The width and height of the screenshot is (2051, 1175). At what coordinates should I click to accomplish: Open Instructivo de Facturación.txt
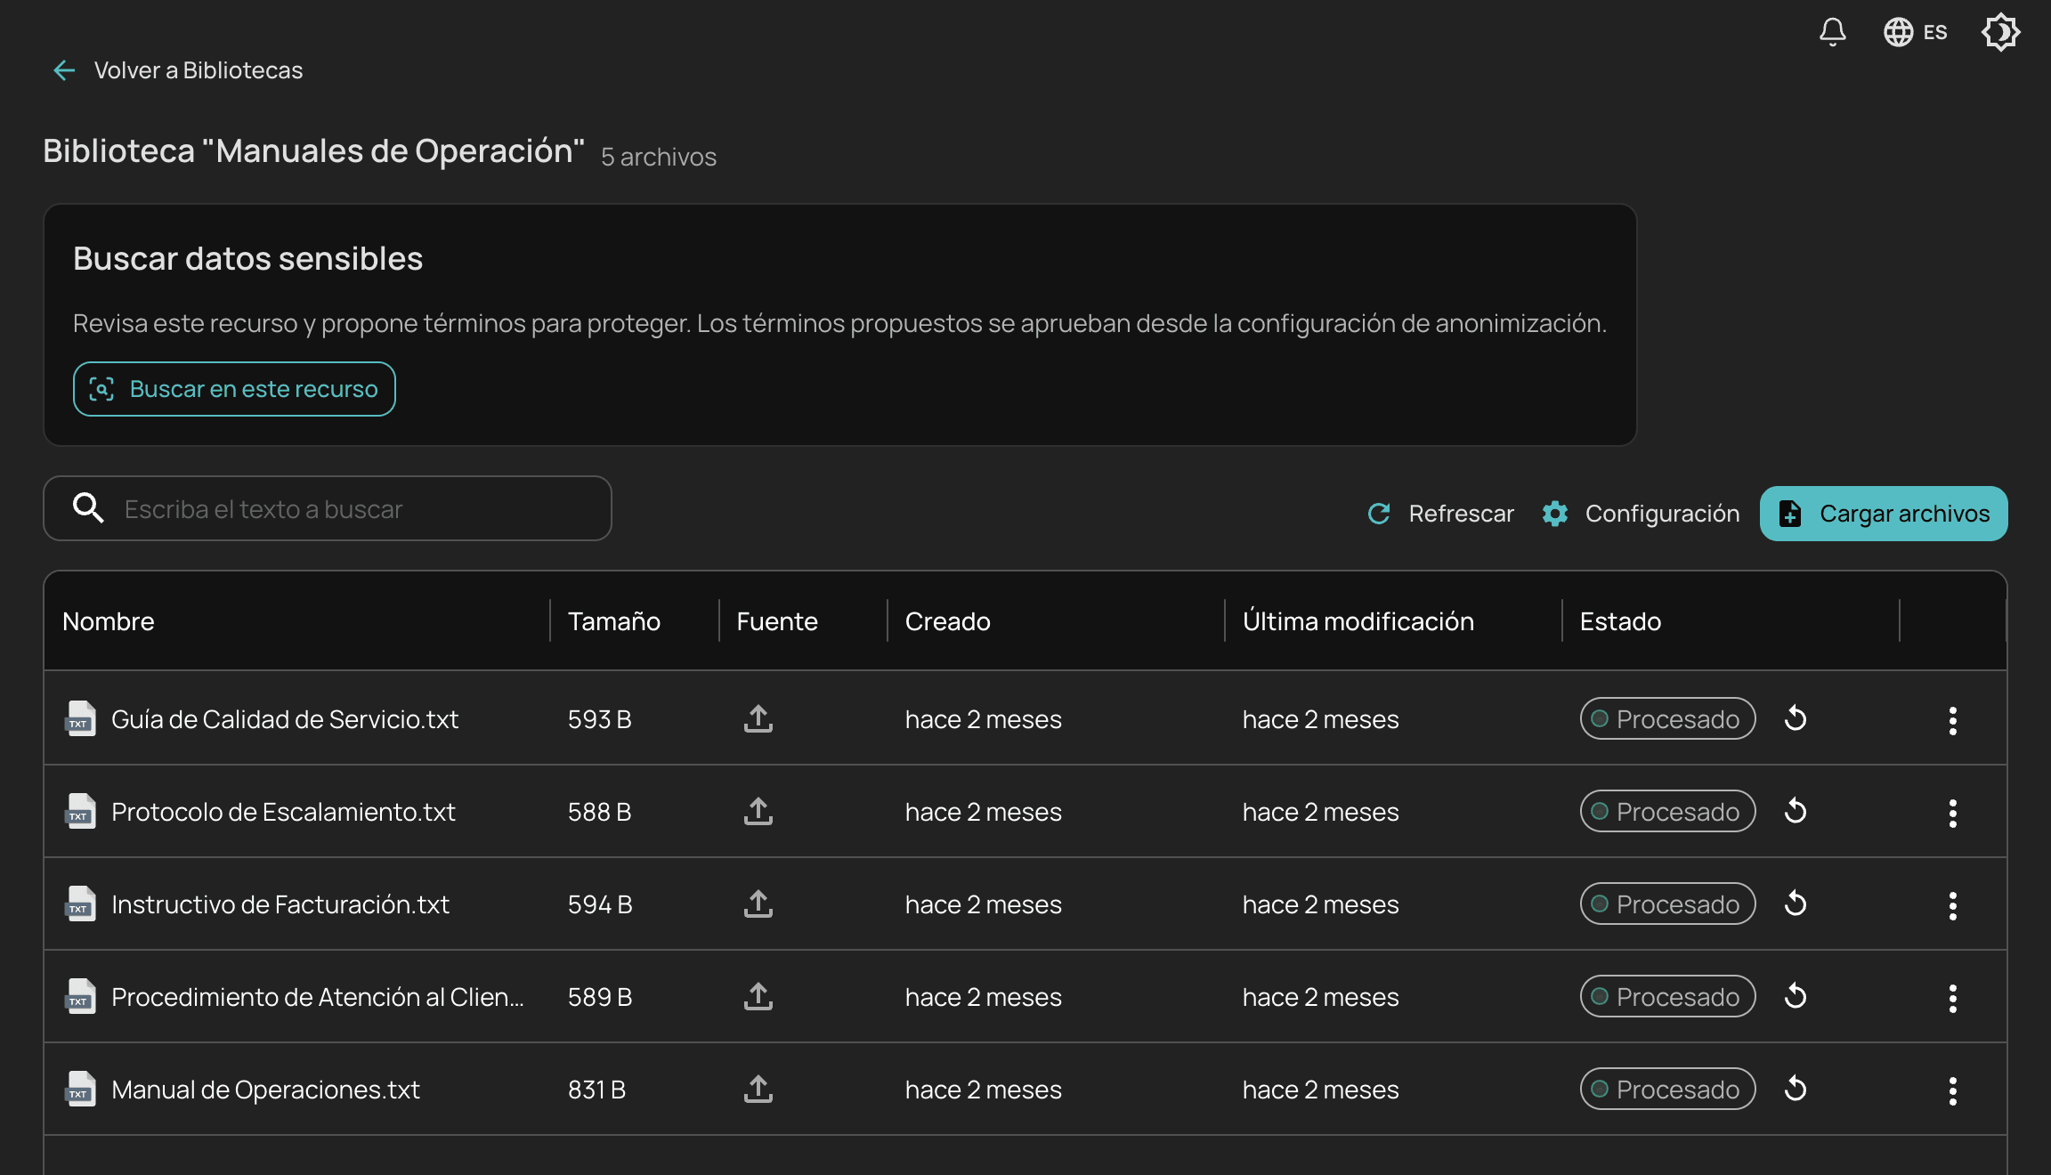click(x=280, y=904)
